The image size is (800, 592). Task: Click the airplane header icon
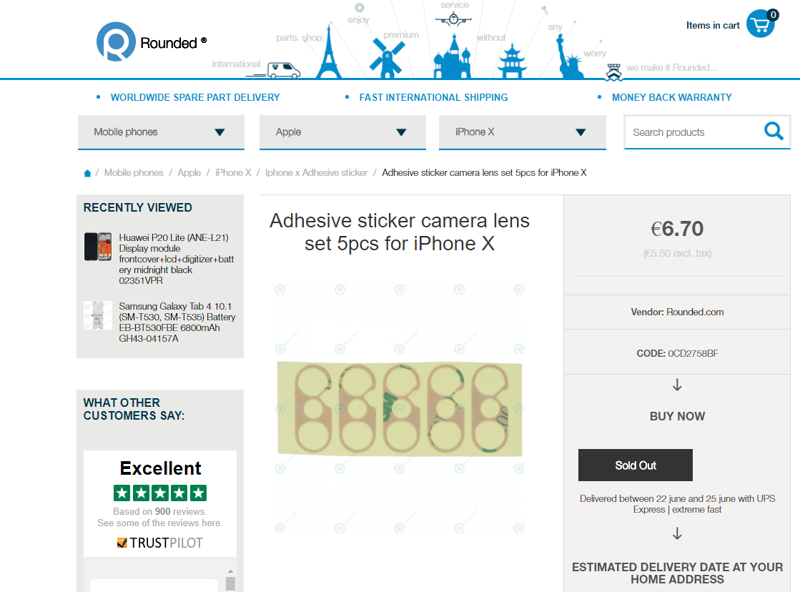click(x=453, y=20)
